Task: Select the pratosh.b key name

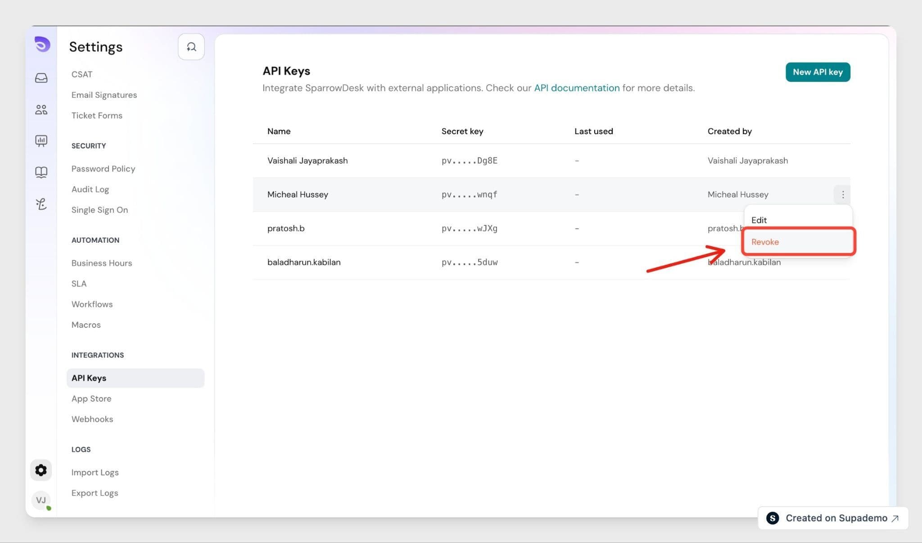Action: point(286,228)
